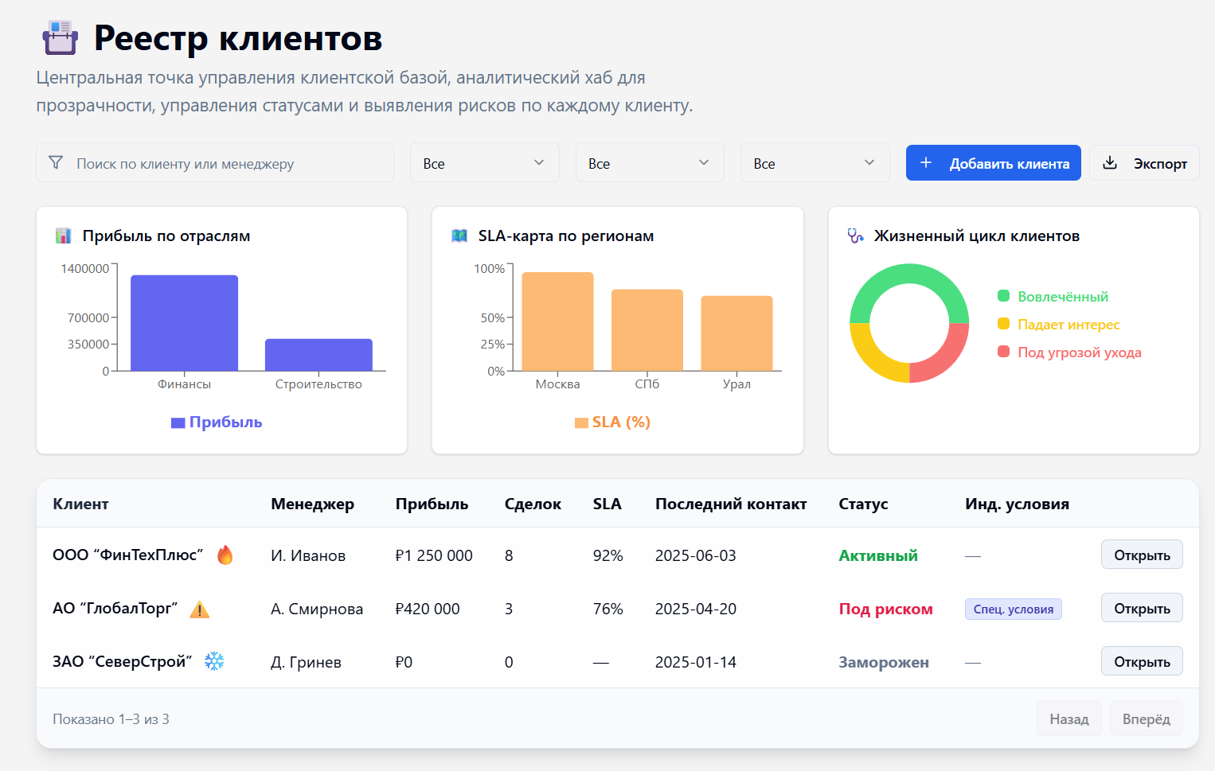This screenshot has height=771, width=1215.
Task: Click the bar-chart icon near Прибыль по отраслям
Action: point(63,236)
